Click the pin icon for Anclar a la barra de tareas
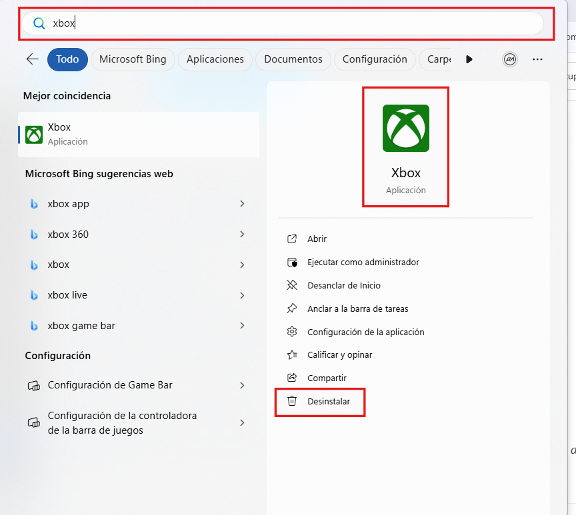576x515 pixels. (x=291, y=308)
